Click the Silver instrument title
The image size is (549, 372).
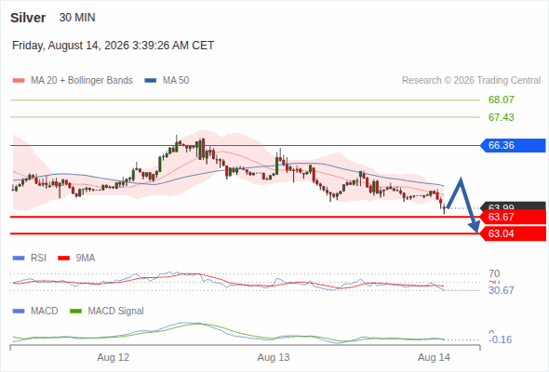click(28, 18)
